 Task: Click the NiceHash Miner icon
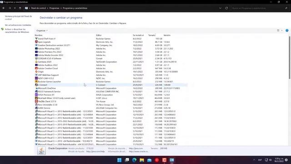(x=36, y=98)
